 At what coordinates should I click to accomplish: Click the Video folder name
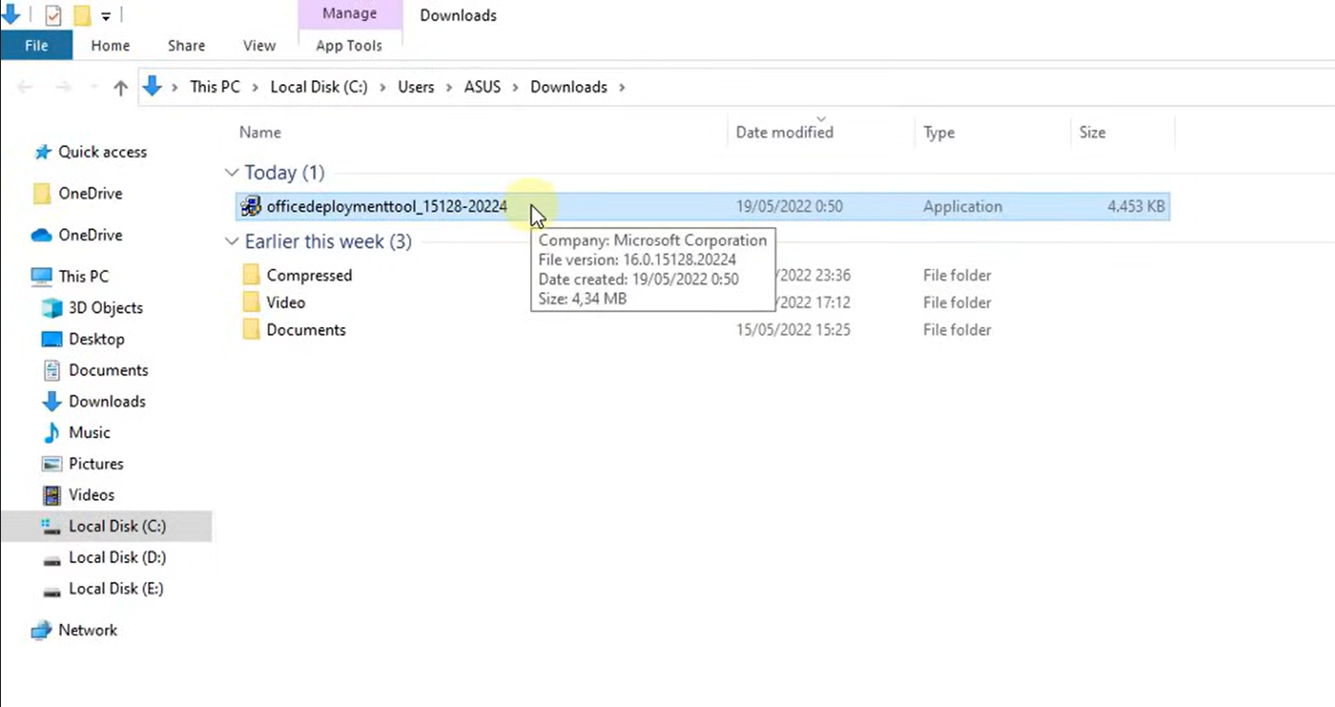pos(285,302)
